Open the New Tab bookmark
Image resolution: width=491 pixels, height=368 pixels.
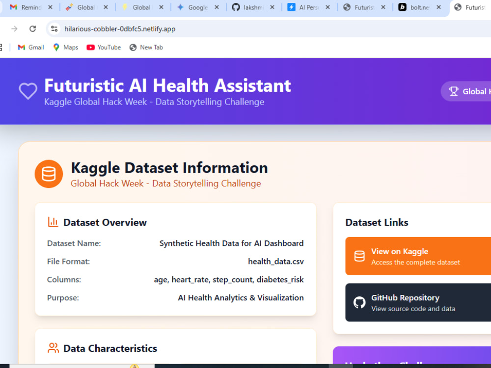[x=146, y=47]
